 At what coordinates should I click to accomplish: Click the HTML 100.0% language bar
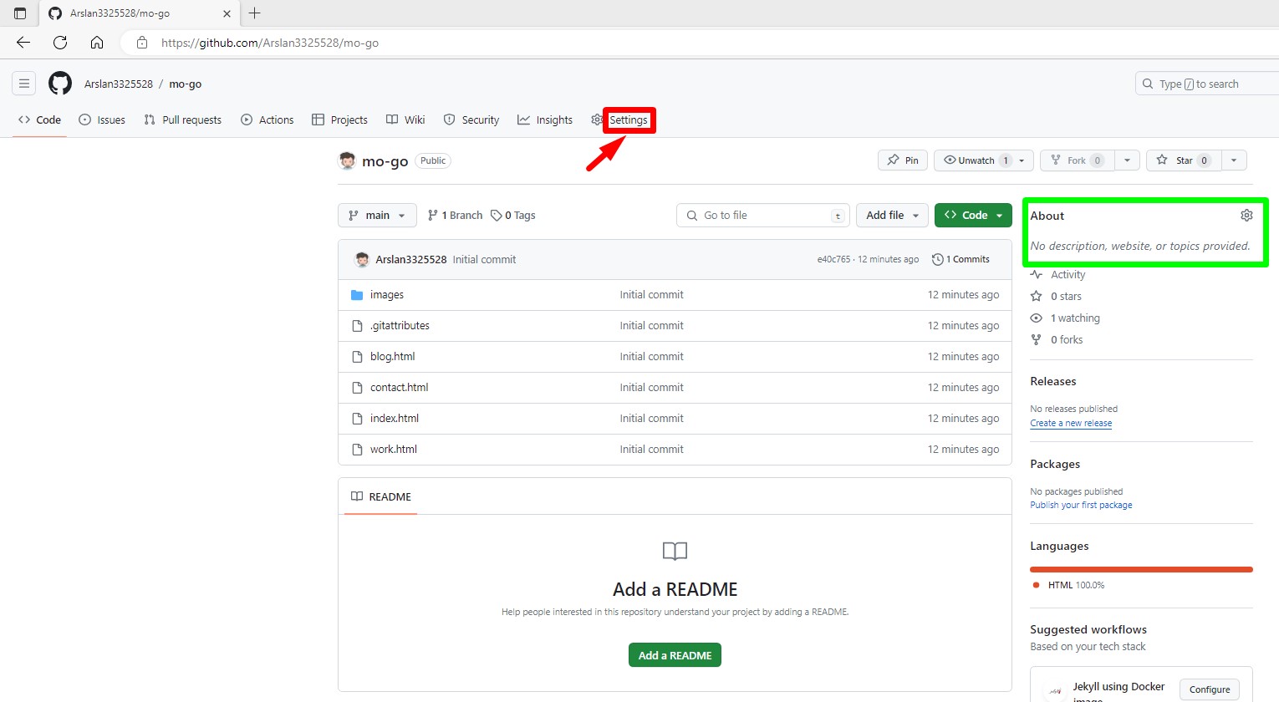[1141, 570]
